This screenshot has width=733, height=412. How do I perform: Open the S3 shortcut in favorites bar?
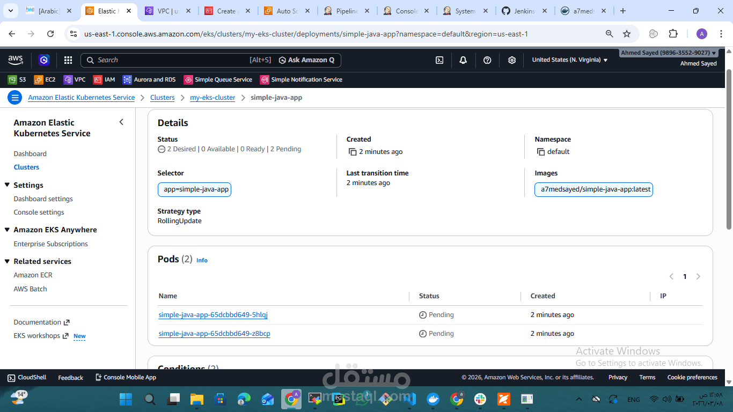tap(17, 79)
